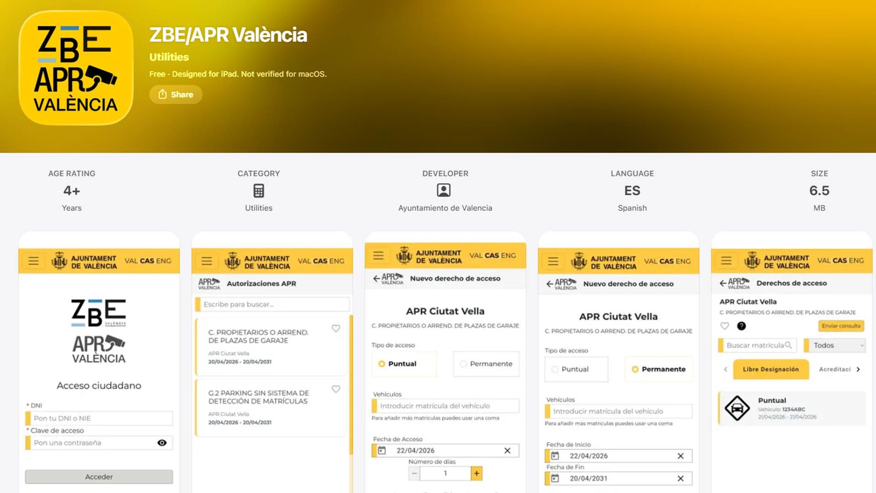Favorite the G.2 Parking sin sistema card
This screenshot has height=493, width=876.
click(336, 389)
